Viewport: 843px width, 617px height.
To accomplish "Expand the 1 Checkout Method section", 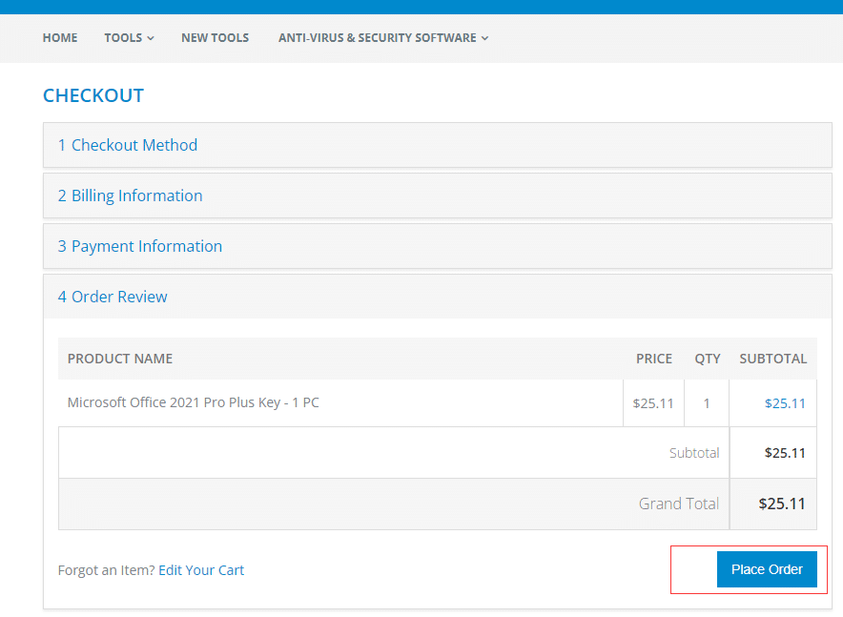I will pyautogui.click(x=437, y=145).
